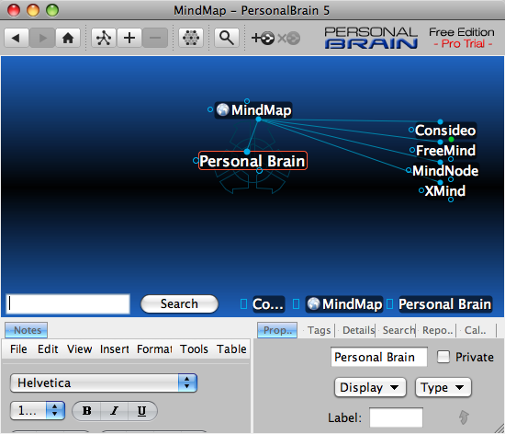Click child gate below XMind

coord(451,200)
